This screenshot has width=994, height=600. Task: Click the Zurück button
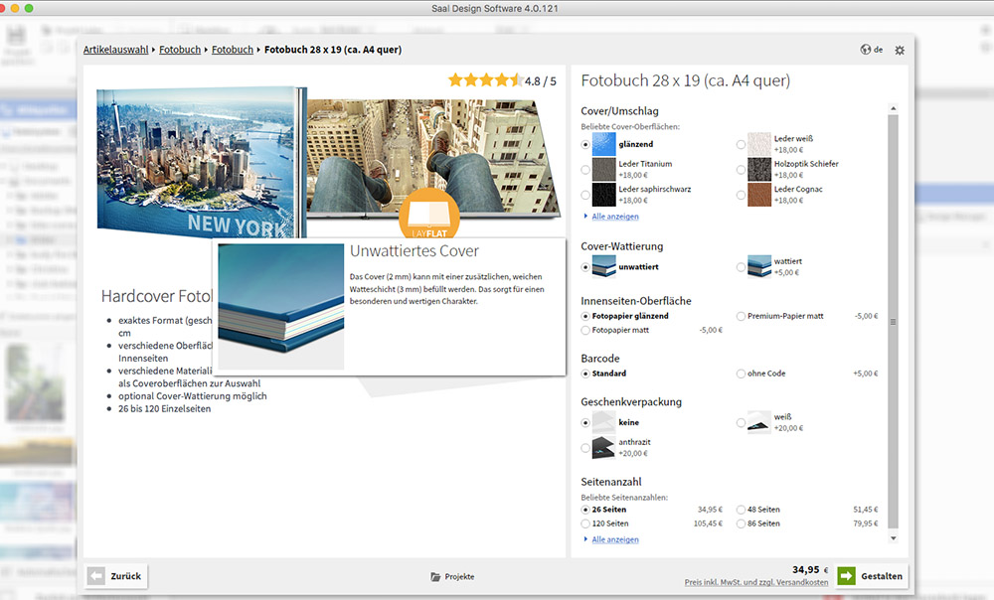point(116,576)
